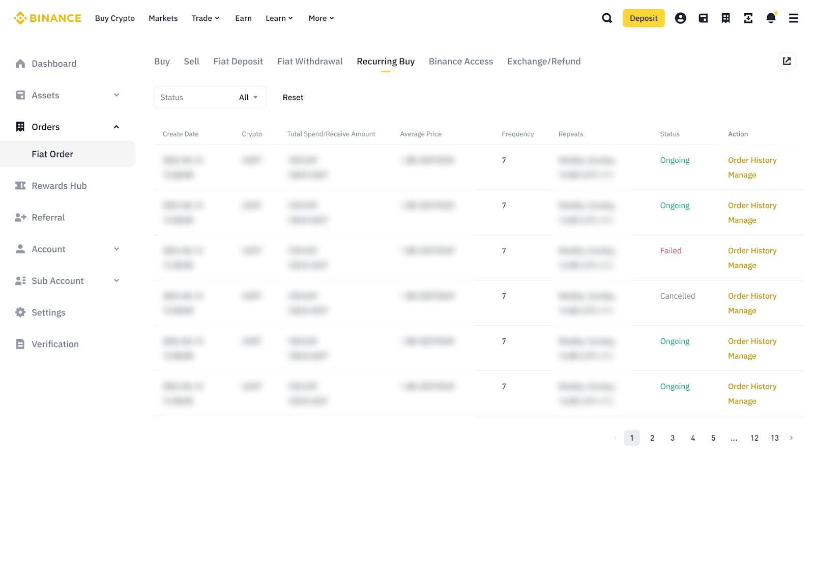The image size is (814, 579).
Task: Open Markets in top navigation
Action: point(163,18)
